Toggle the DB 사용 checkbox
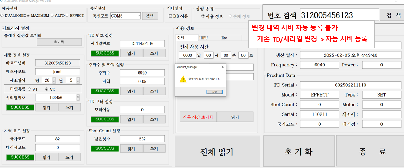404x168 pixels. [171, 16]
